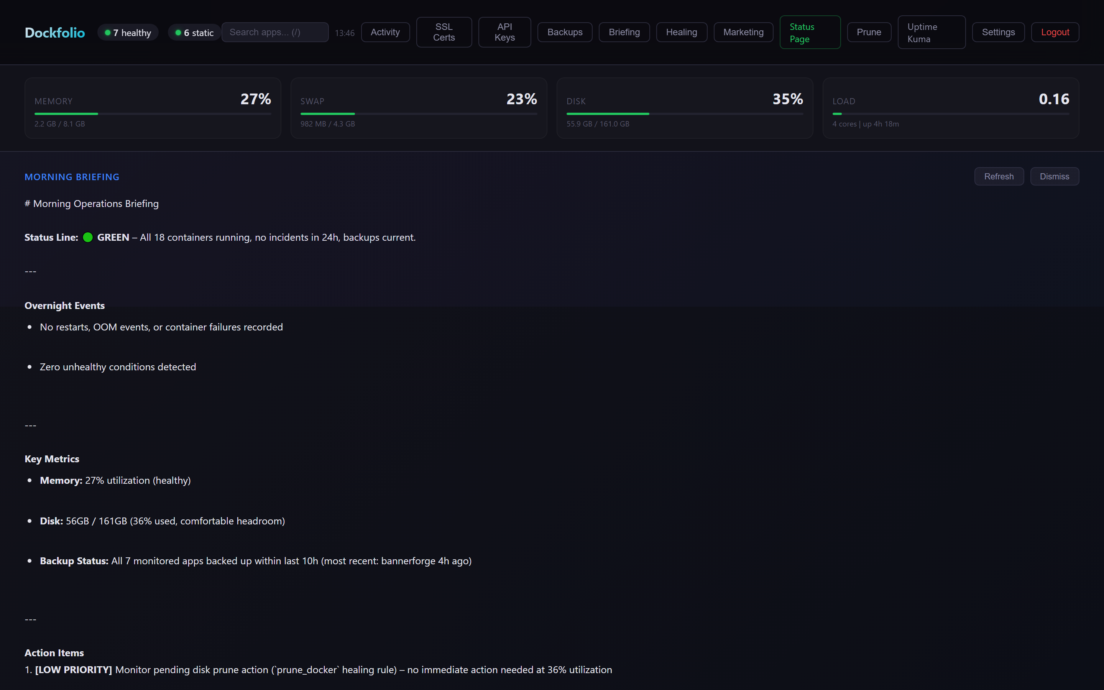
Task: Toggle the Briefing panel
Action: (x=624, y=33)
